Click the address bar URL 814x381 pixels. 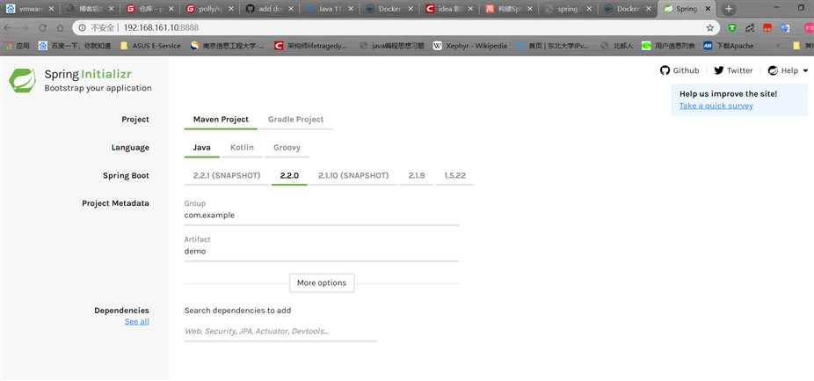point(161,27)
